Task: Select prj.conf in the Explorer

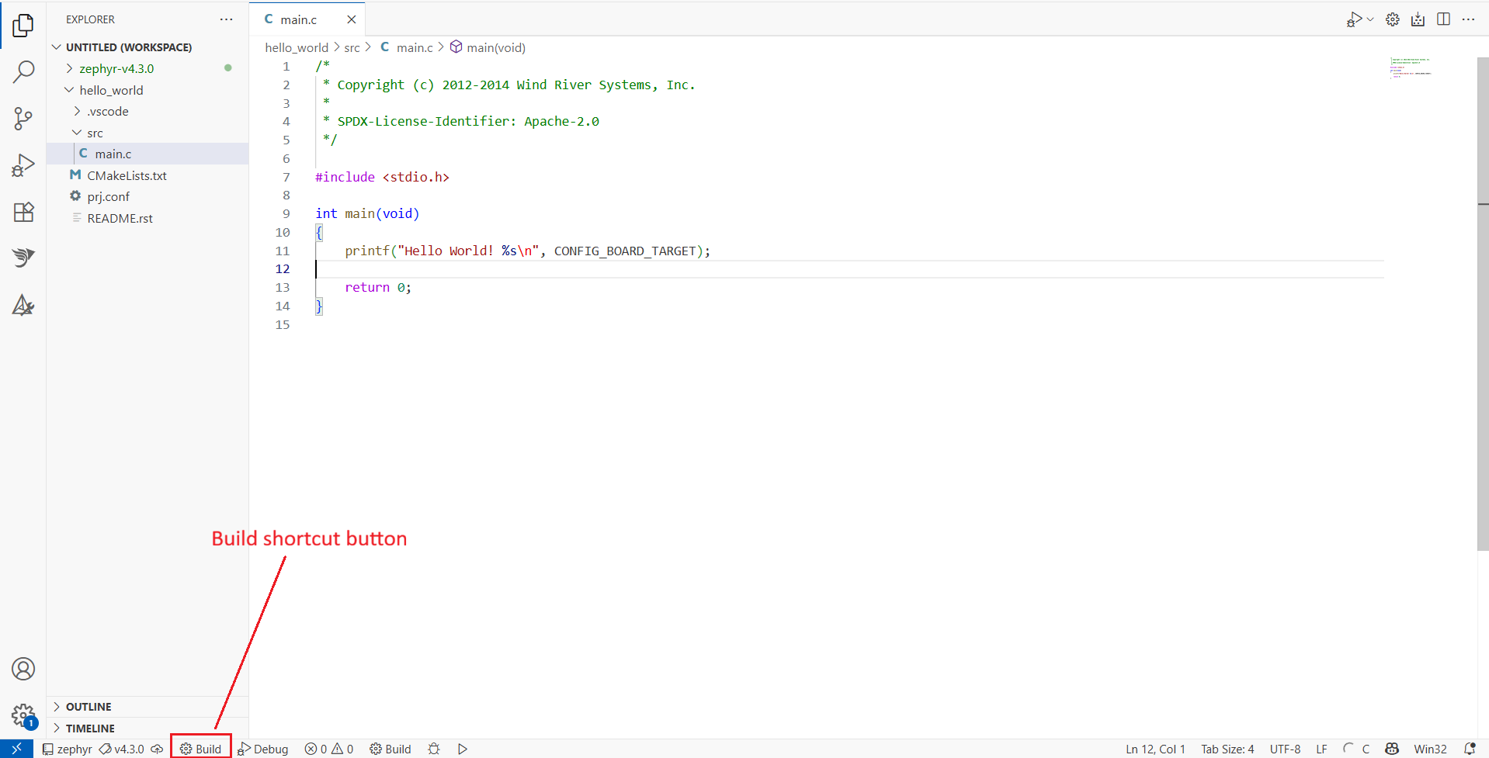Action: click(x=107, y=196)
